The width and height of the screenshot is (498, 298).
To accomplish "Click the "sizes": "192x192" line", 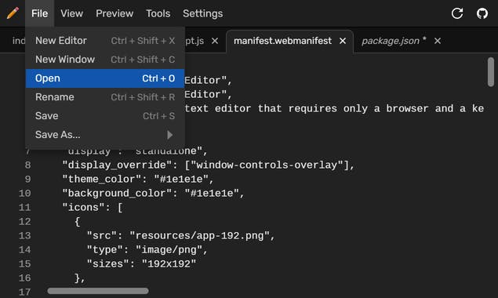I will click(141, 264).
